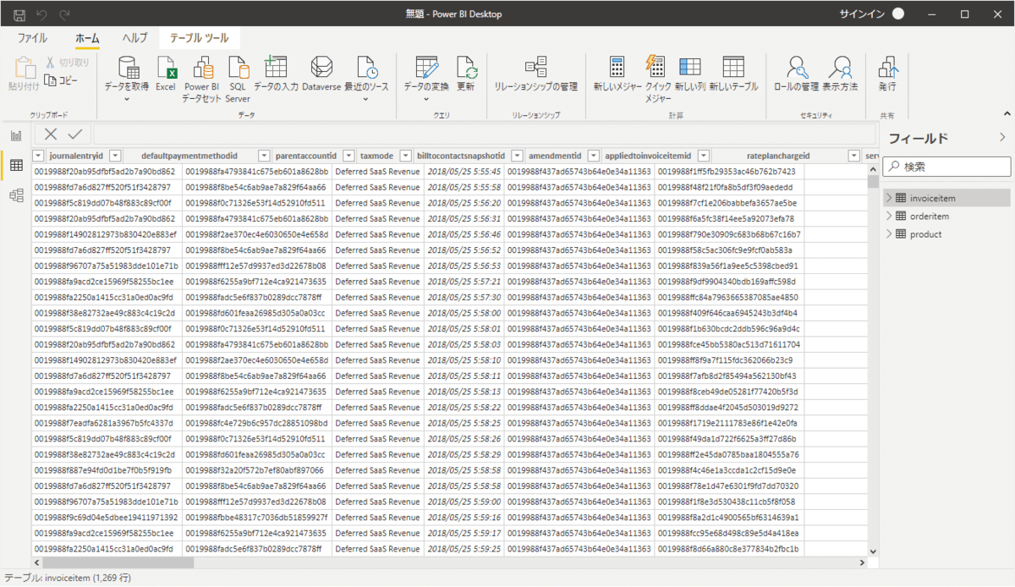Image resolution: width=1015 pixels, height=587 pixels.
Task: Open billtocontactsnapshotid column filter dropdown
Action: click(515, 156)
